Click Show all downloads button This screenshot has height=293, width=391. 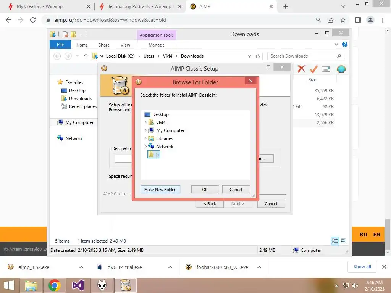click(x=362, y=267)
